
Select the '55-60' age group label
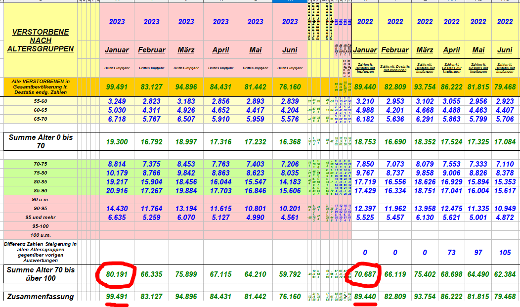pyautogui.click(x=41, y=101)
